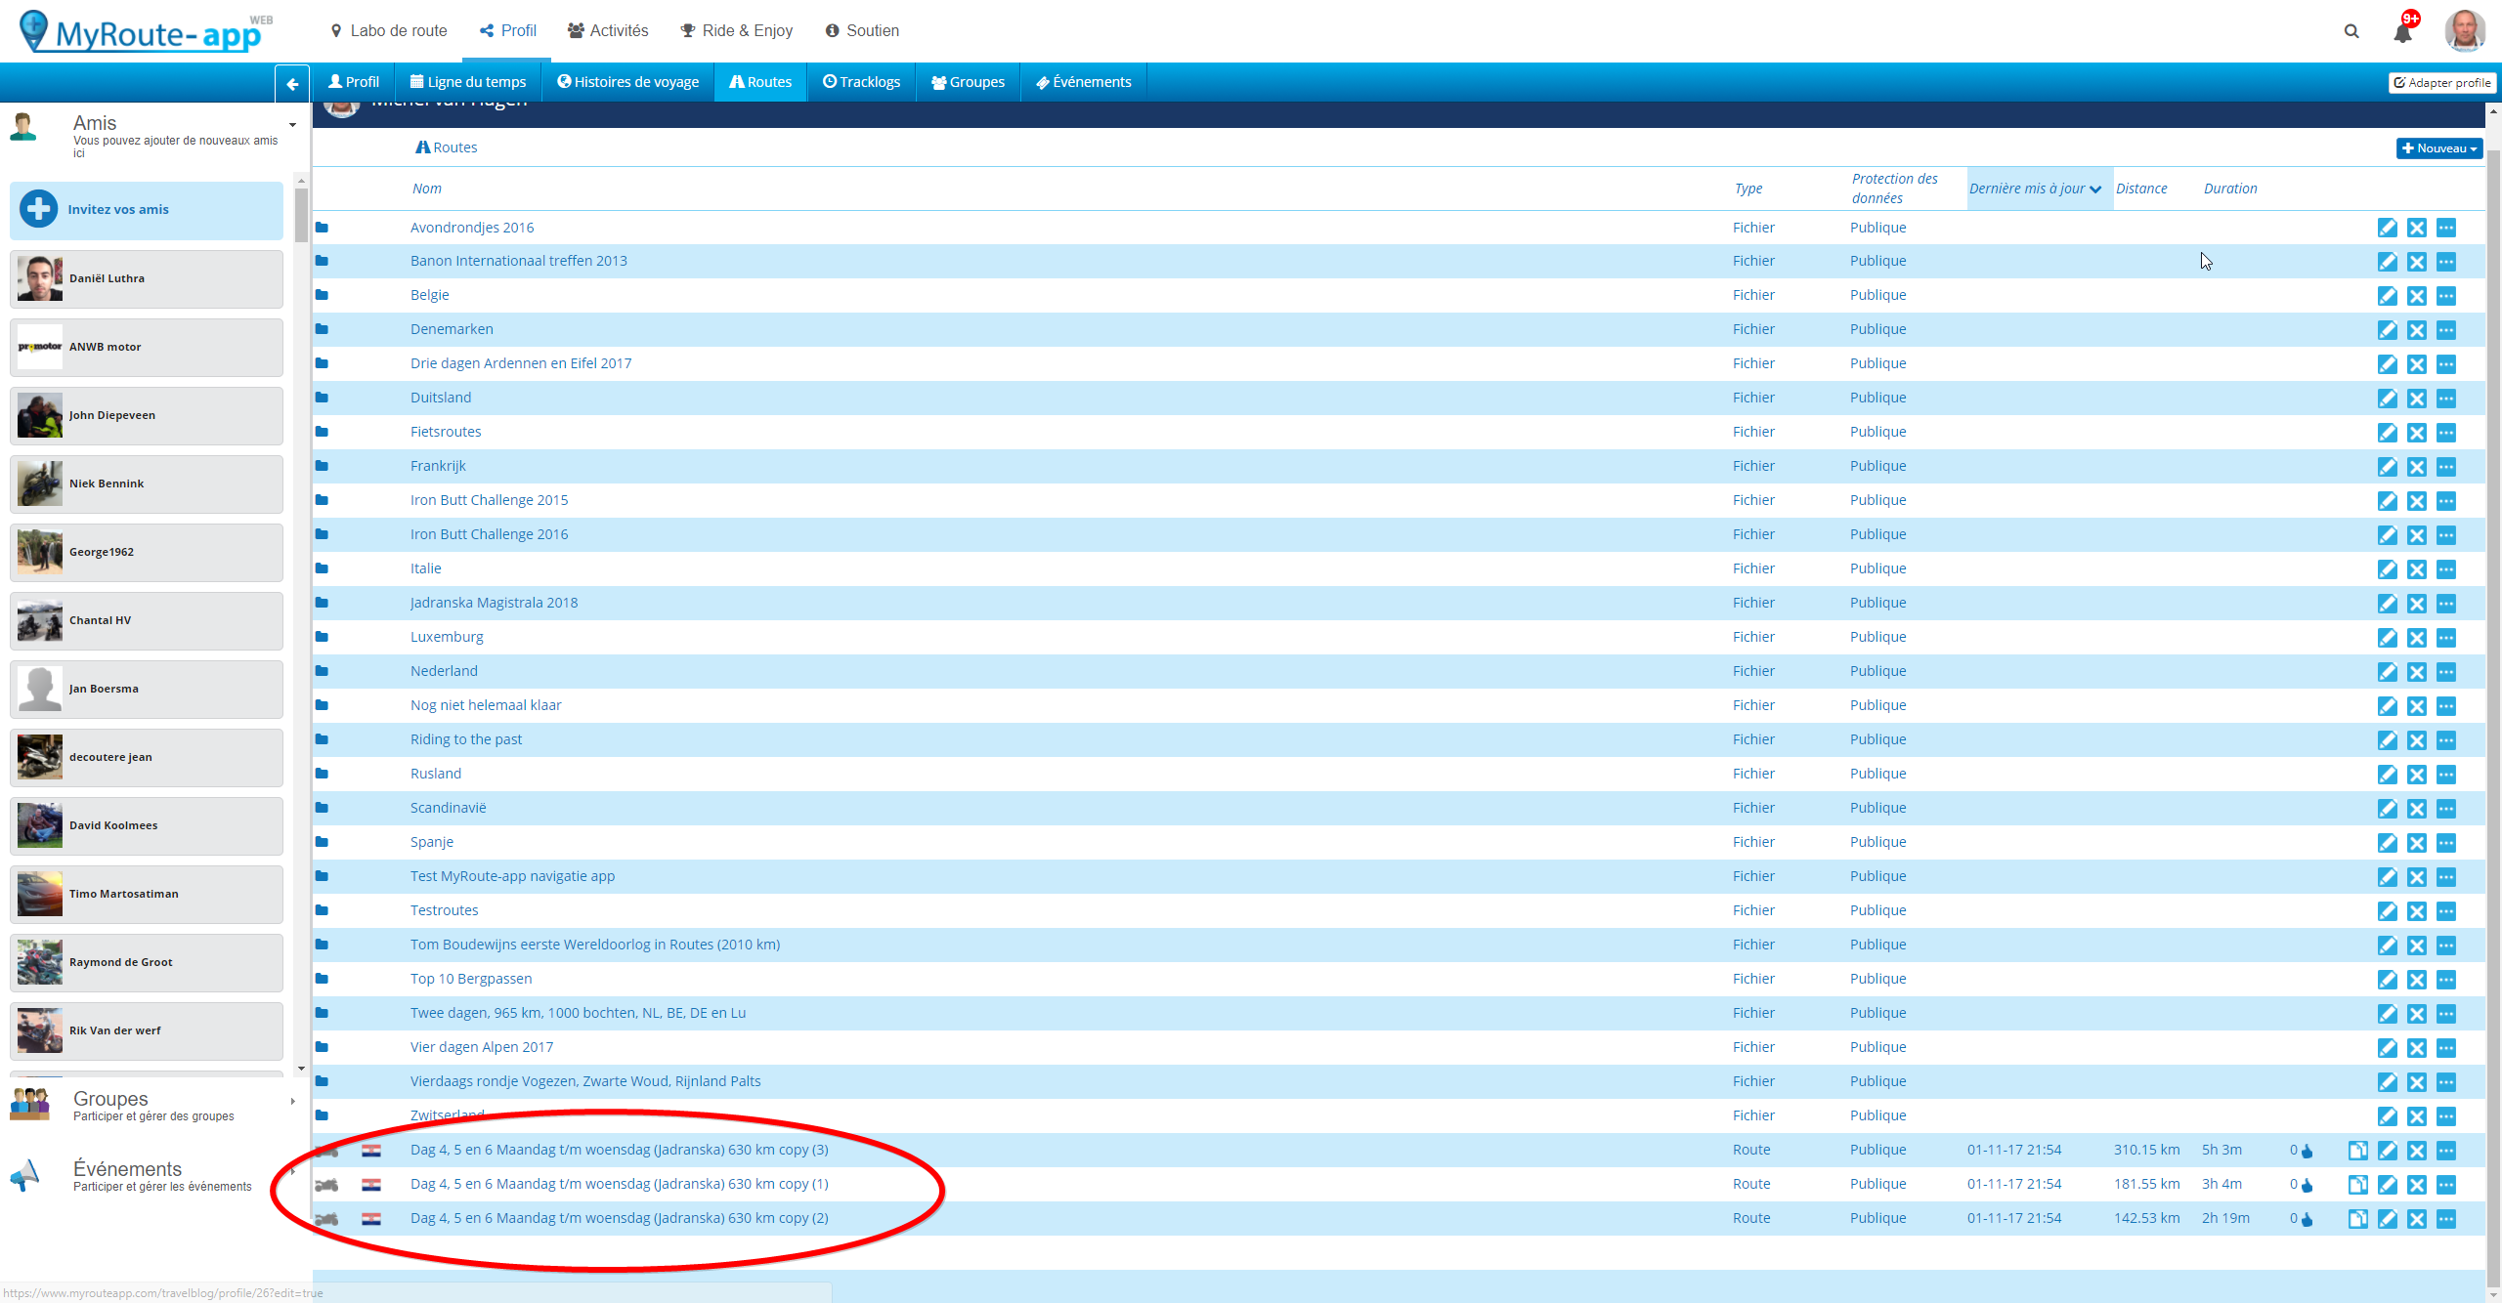Image resolution: width=2502 pixels, height=1303 pixels.
Task: Click the back arrow button in the blue bar
Action: click(292, 84)
